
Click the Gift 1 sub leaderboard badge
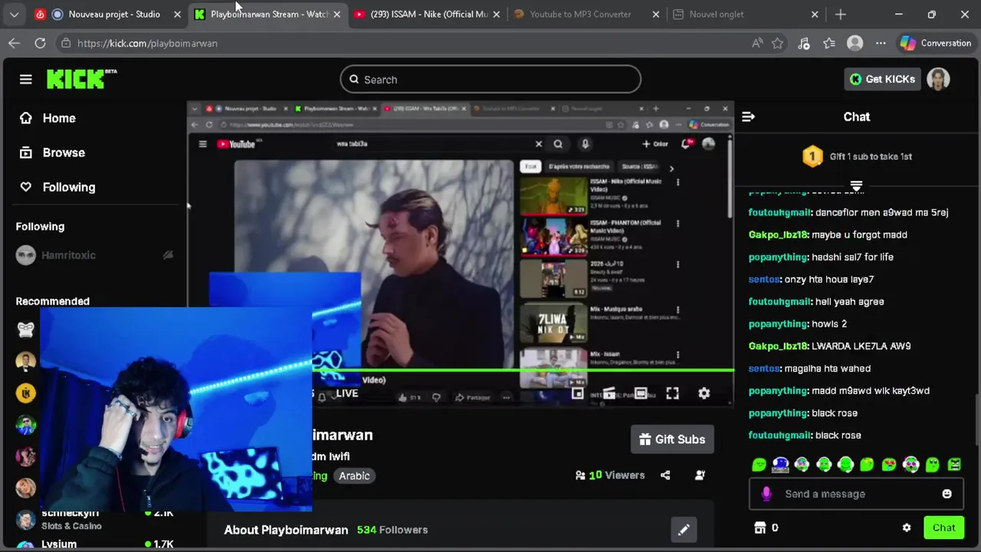point(812,156)
